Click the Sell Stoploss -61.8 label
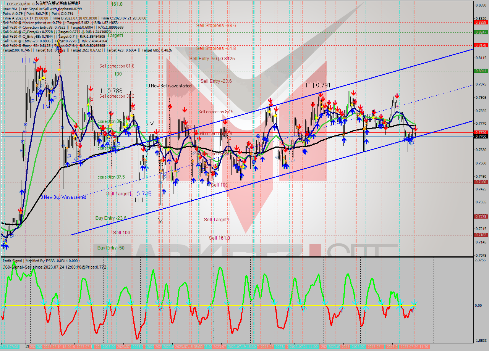Viewport: 489px width, 351px height. coord(216,48)
